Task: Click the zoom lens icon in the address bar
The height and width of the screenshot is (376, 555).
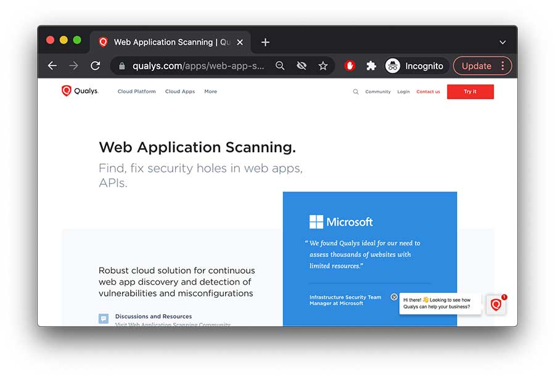Action: pyautogui.click(x=280, y=65)
